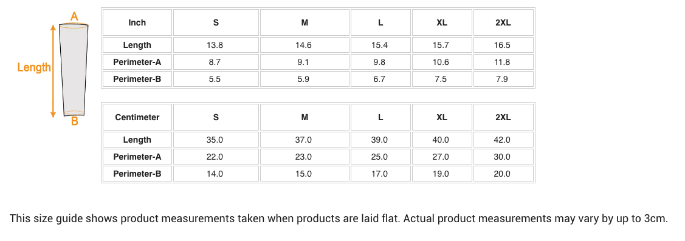Click the 16.5 Length cell for 2XL
The image size is (685, 241).
[503, 45]
